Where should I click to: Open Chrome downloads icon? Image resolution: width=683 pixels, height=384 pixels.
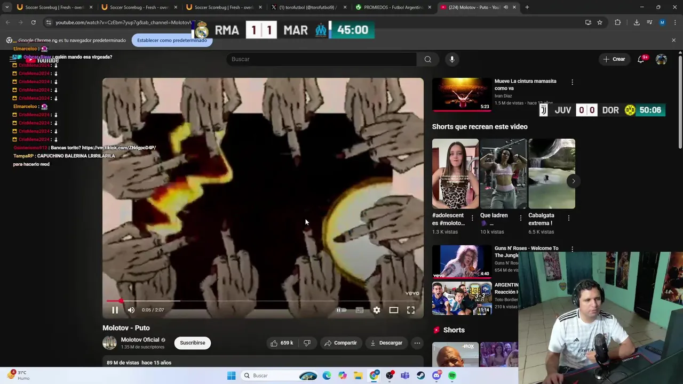637,22
